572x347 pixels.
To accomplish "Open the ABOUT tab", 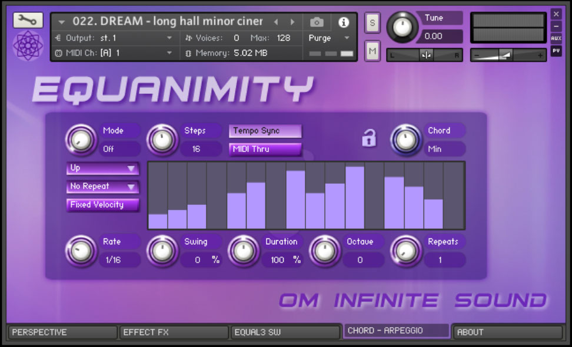I will click(x=507, y=332).
